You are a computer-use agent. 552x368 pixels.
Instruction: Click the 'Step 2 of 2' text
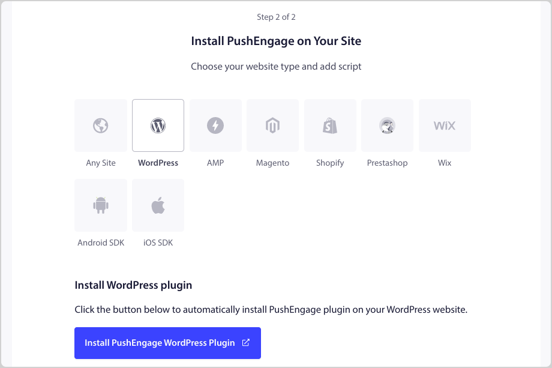(276, 17)
